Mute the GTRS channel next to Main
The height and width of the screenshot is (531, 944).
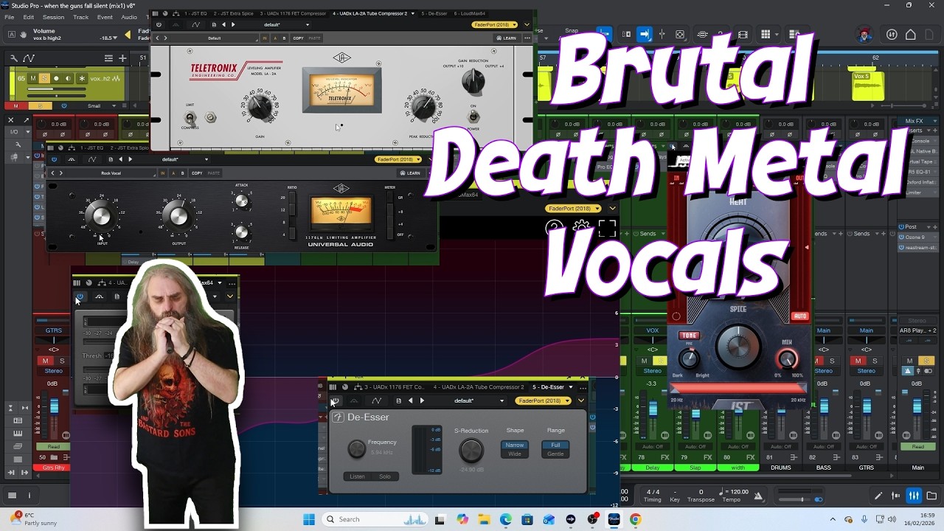(x=858, y=361)
